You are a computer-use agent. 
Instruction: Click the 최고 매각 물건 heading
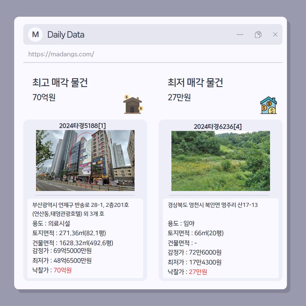[x=60, y=82]
